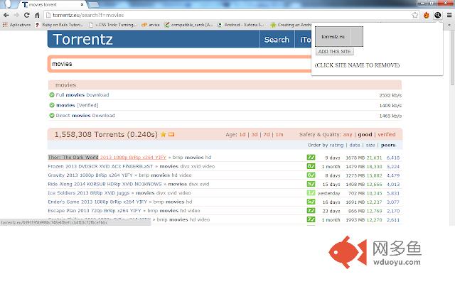Click verified rating badge on Ride Along row
Image resolution: width=455 pixels, height=284 pixels.
311,184
